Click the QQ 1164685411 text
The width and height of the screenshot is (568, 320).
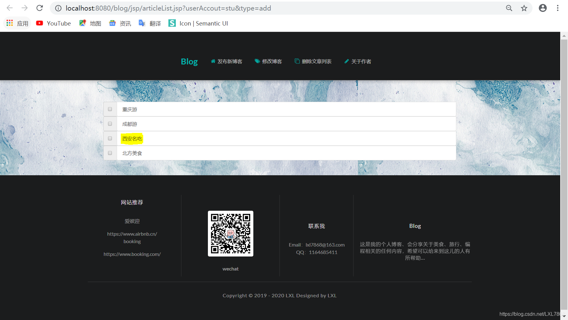[x=317, y=252]
